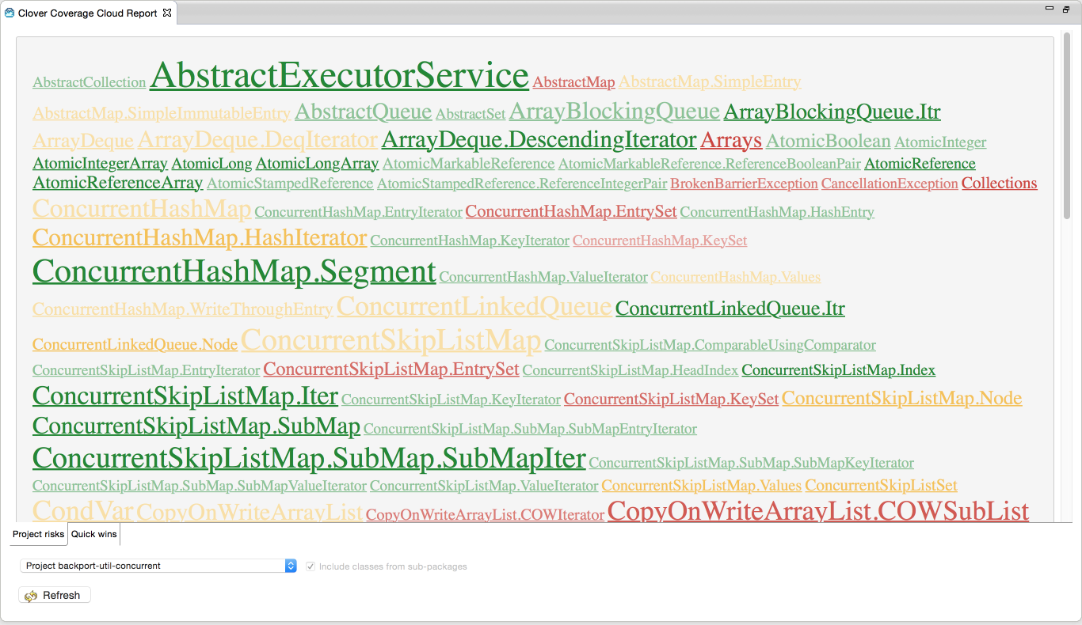
Task: Close the Clover Coverage Cloud Report tab
Action: coord(167,13)
